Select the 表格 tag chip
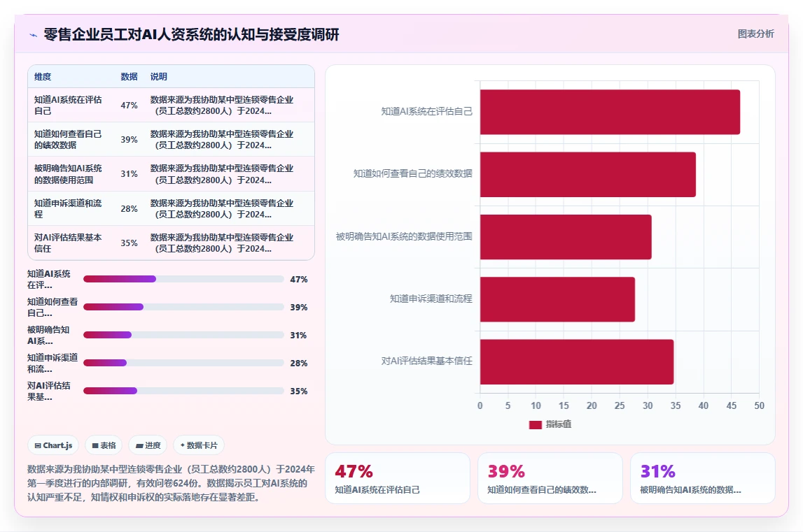 coord(104,445)
